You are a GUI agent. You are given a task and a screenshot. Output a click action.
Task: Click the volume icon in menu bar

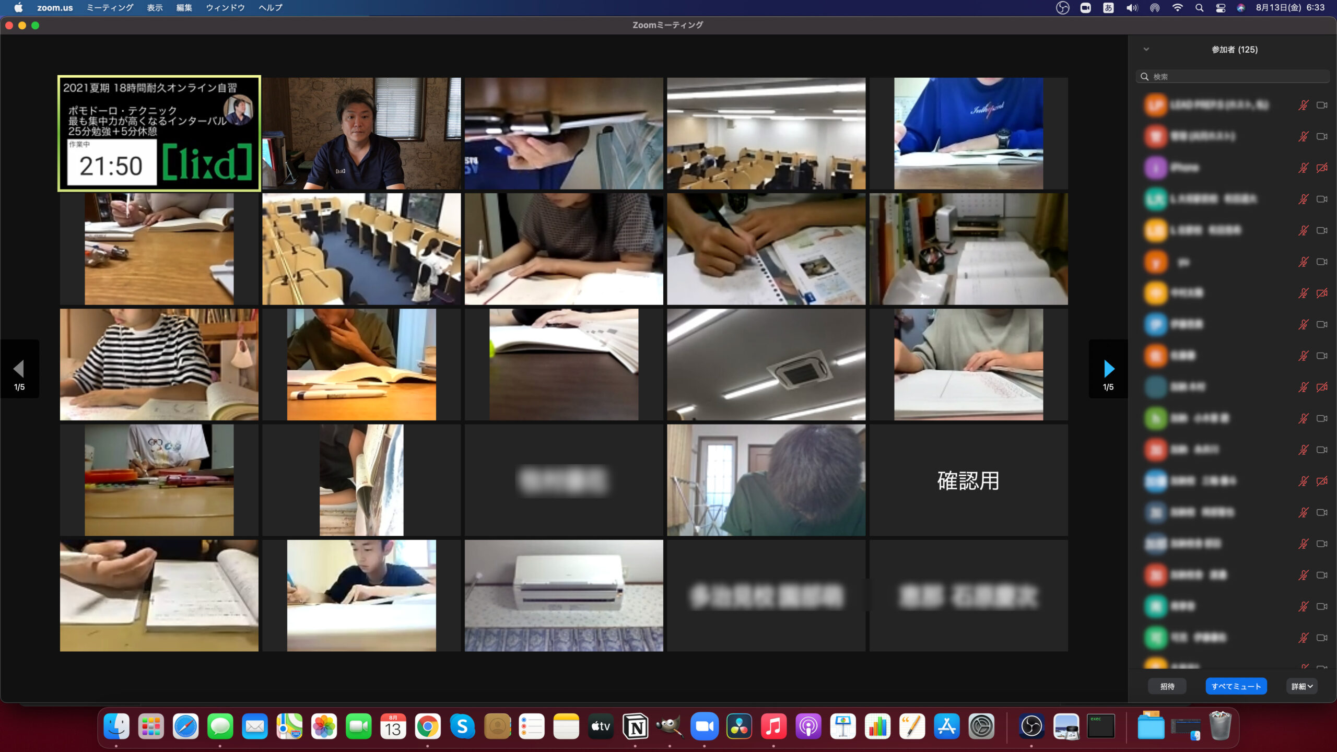[1131, 8]
